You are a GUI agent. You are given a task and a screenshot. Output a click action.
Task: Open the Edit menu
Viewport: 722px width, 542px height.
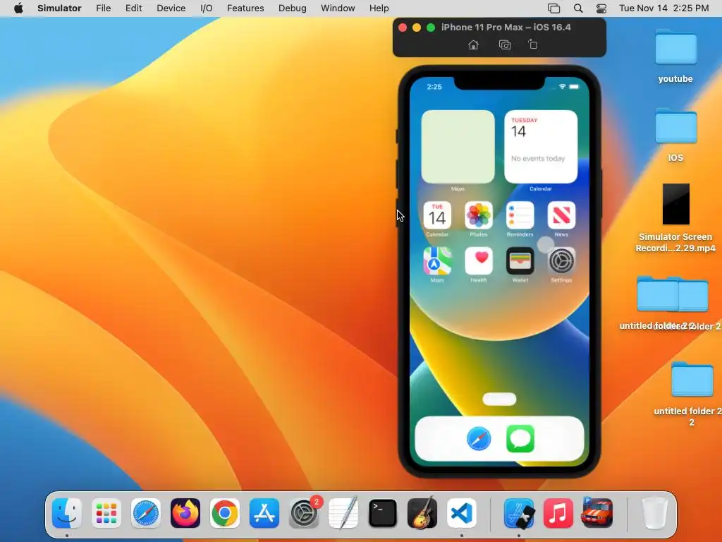coord(133,8)
